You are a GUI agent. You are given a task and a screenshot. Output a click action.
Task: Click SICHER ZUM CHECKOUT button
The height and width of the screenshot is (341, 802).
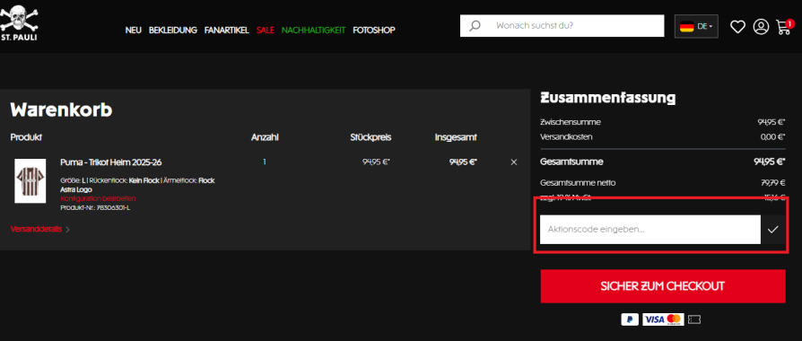tap(662, 286)
